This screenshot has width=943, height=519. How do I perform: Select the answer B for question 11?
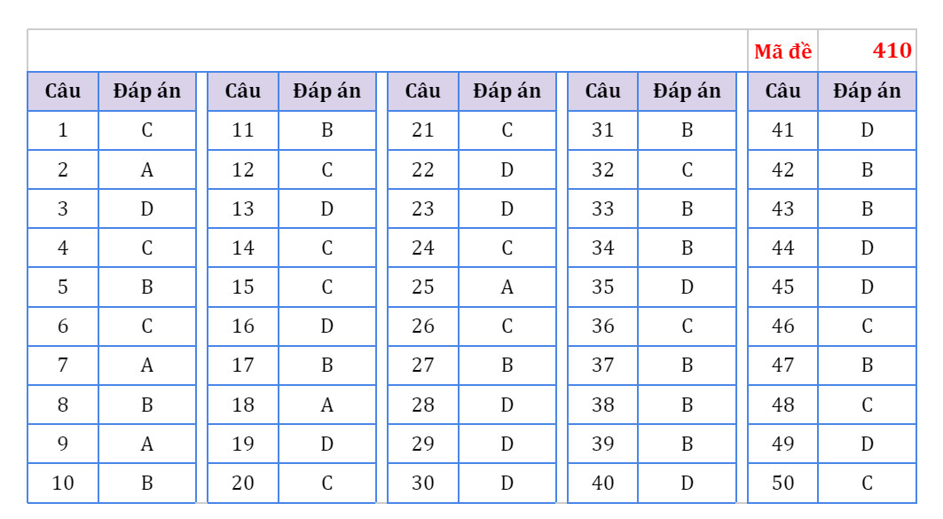point(326,130)
